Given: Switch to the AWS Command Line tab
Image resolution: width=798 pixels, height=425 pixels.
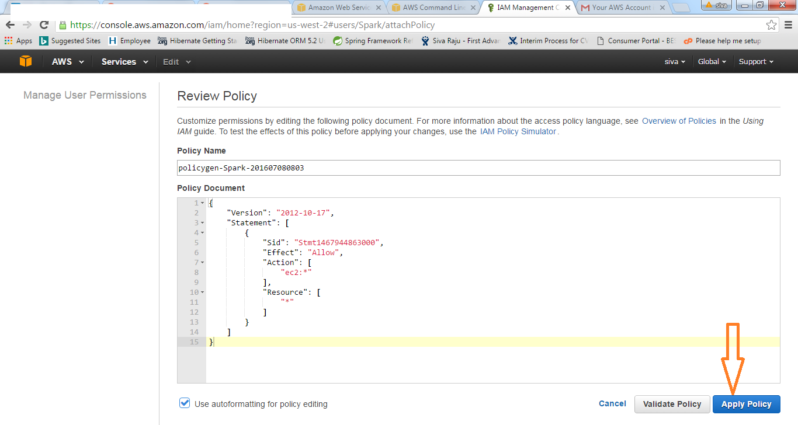Looking at the screenshot, I should click(433, 8).
